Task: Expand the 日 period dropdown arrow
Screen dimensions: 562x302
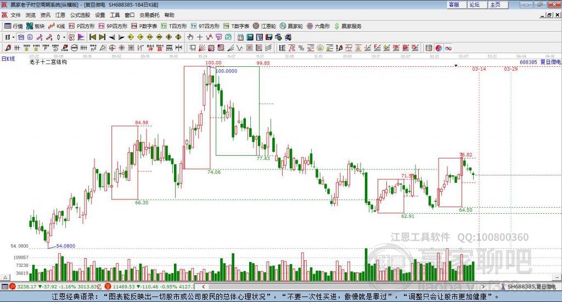Action: click(x=13, y=37)
